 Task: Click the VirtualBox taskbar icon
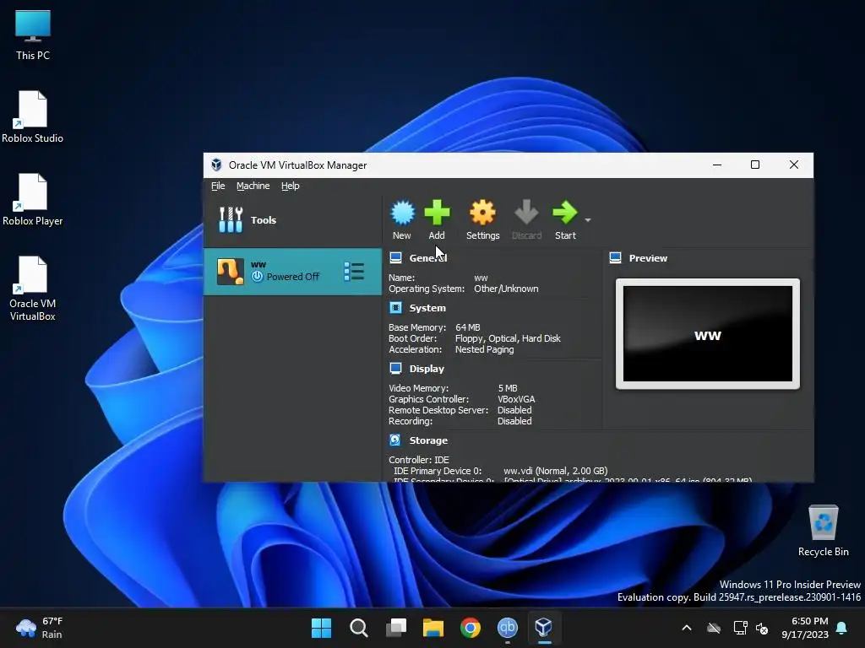[x=545, y=628]
